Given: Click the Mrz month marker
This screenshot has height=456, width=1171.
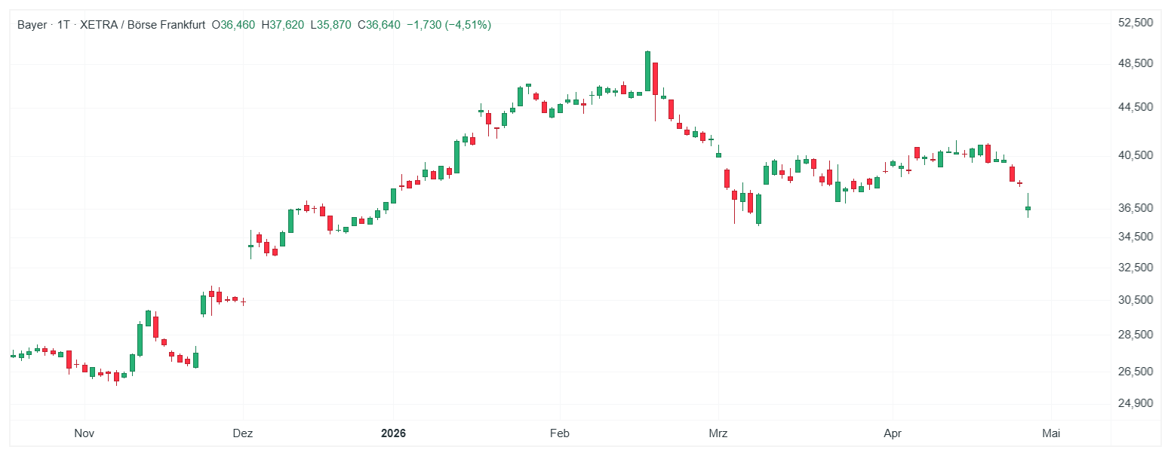Looking at the screenshot, I should click(718, 433).
